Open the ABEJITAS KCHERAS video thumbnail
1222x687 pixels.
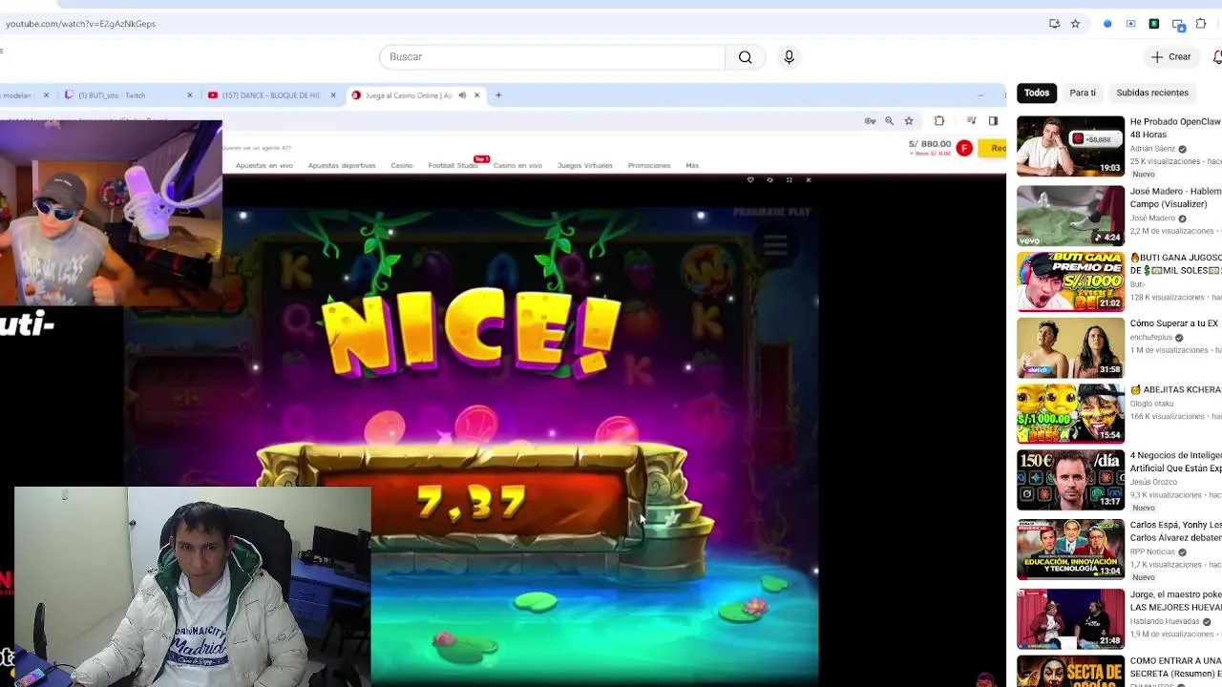(1070, 414)
